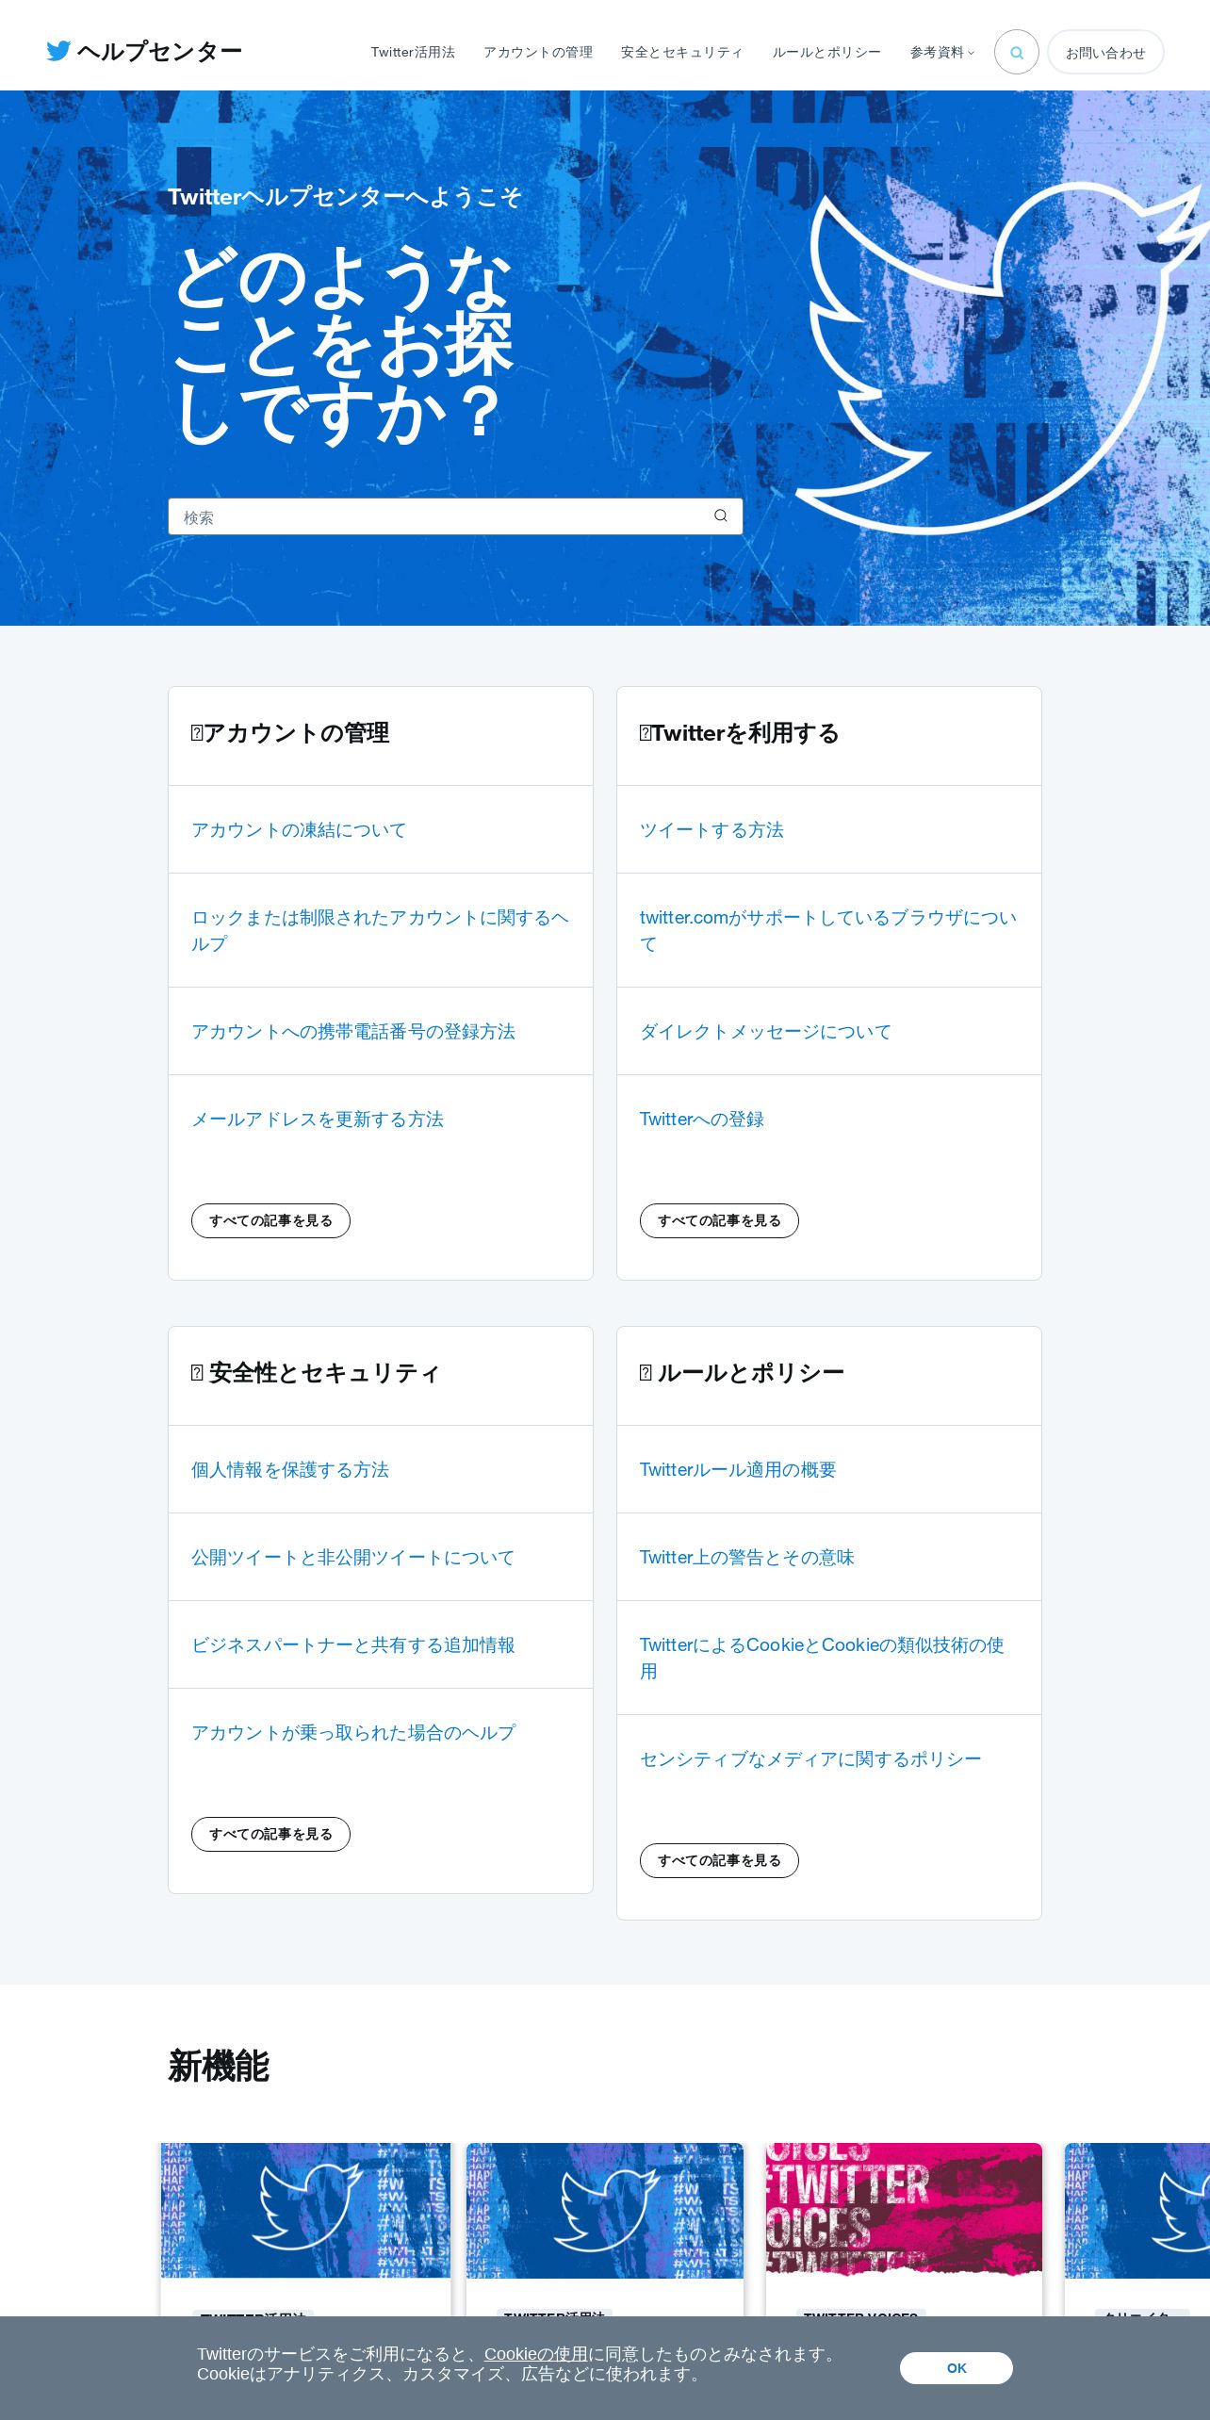This screenshot has width=1210, height=2420.
Task: Open Twitter上の警告とその意味 article
Action: click(x=747, y=1557)
